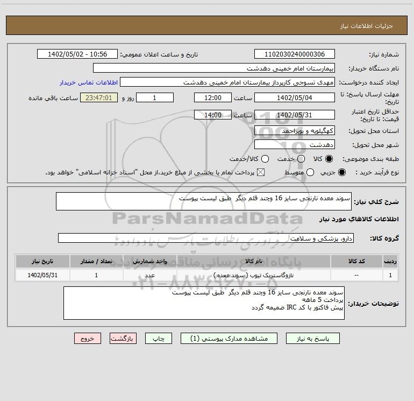Click the requester field مهدی تسوجی
Screen dimensions: 414x401
pyautogui.click(x=227, y=82)
